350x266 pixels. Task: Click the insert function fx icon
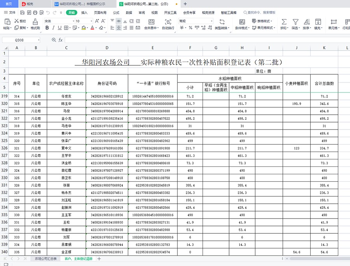point(61,40)
